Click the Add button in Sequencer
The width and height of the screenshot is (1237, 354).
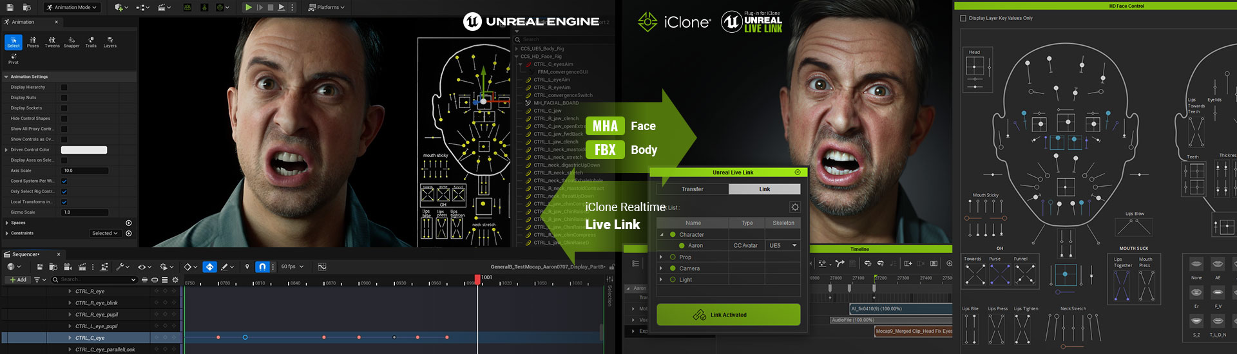click(17, 280)
